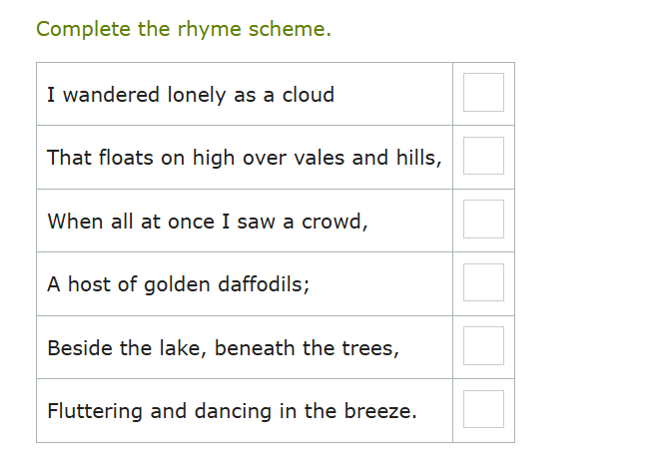
Task: Select the line "When all at once I saw a crowd"
Action: coord(208,222)
